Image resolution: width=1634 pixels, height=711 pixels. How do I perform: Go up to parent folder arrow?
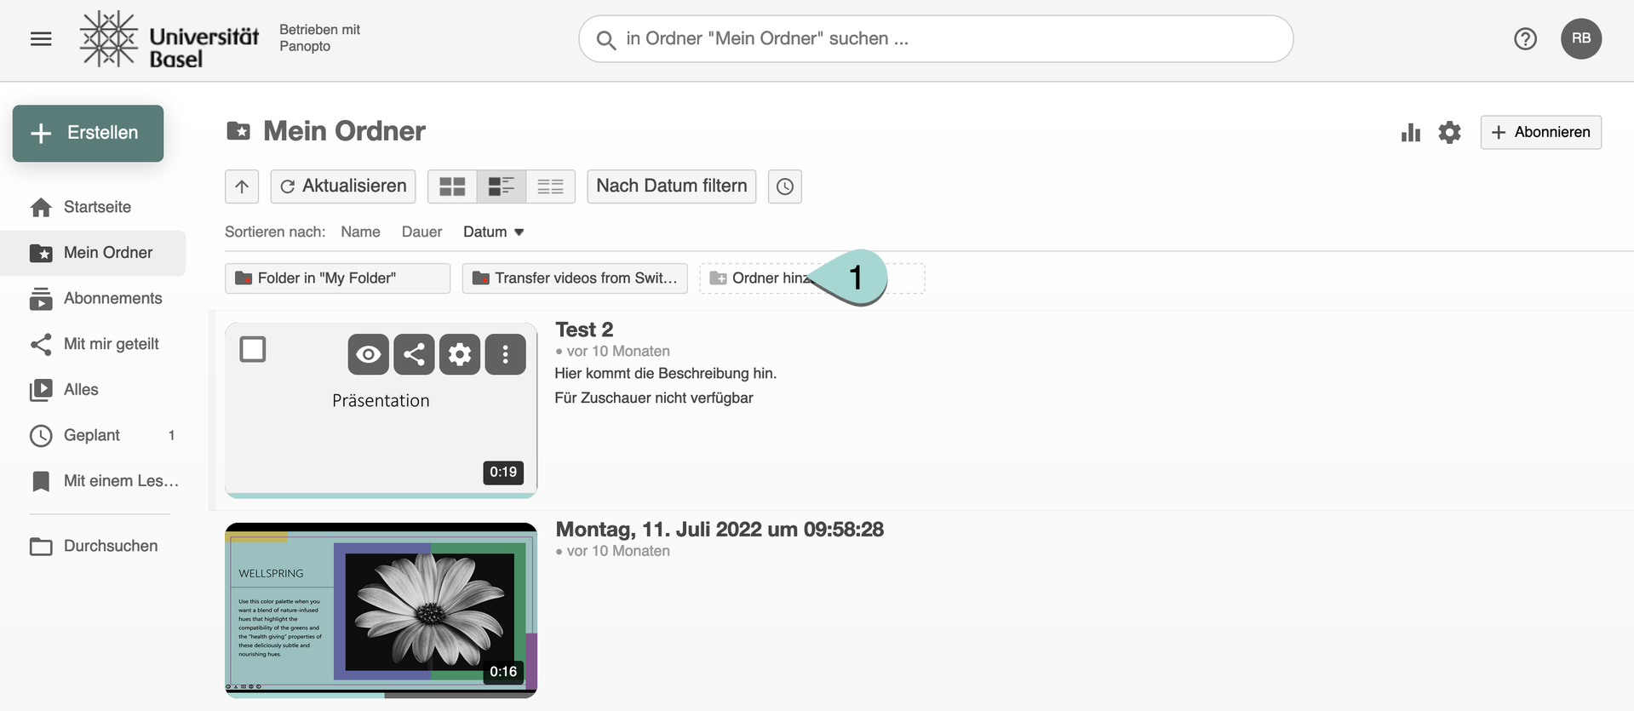coord(242,186)
